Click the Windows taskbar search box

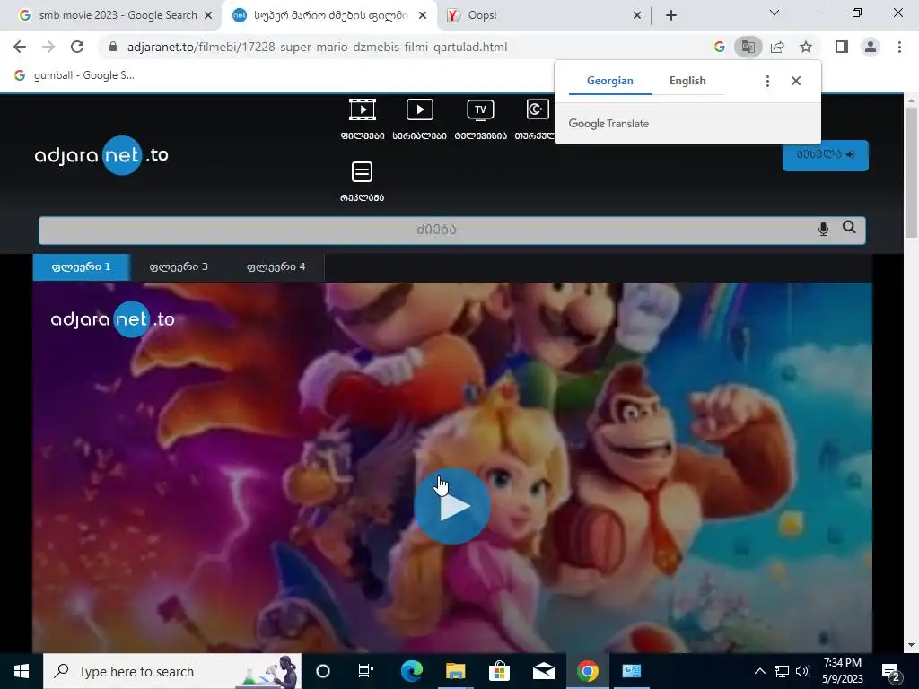click(x=172, y=671)
